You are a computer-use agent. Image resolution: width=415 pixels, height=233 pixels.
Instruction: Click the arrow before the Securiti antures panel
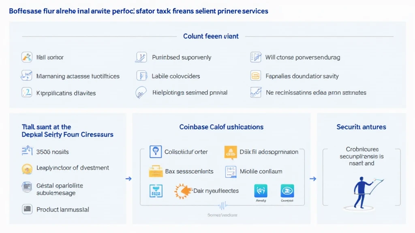point(313,178)
